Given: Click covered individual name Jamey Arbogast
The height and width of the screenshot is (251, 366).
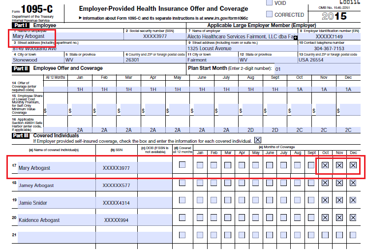Looking at the screenshot, I should click(57, 186).
